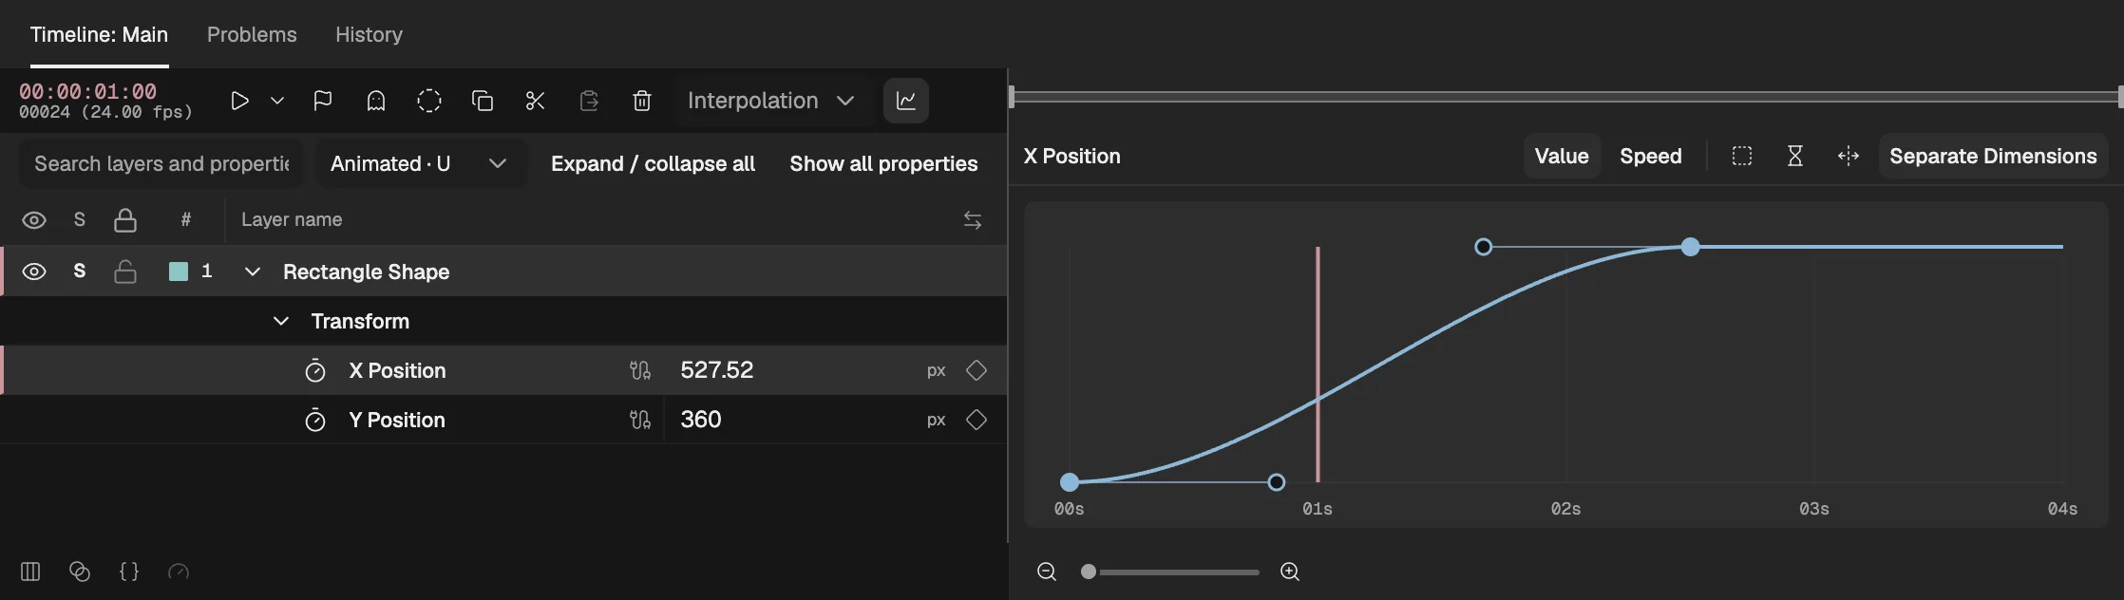Click the speedometer icon at bottom
The height and width of the screenshot is (600, 2124).
pyautogui.click(x=179, y=572)
